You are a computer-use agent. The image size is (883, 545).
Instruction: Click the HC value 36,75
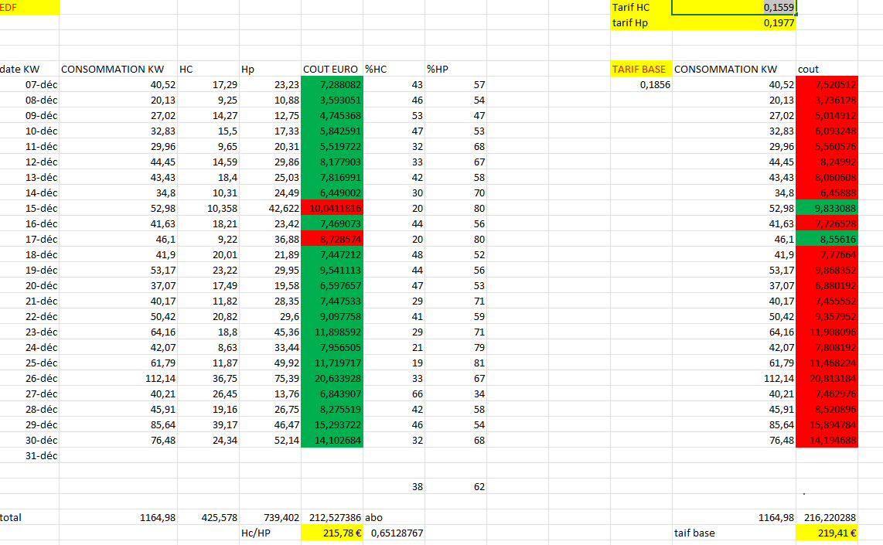pos(208,378)
